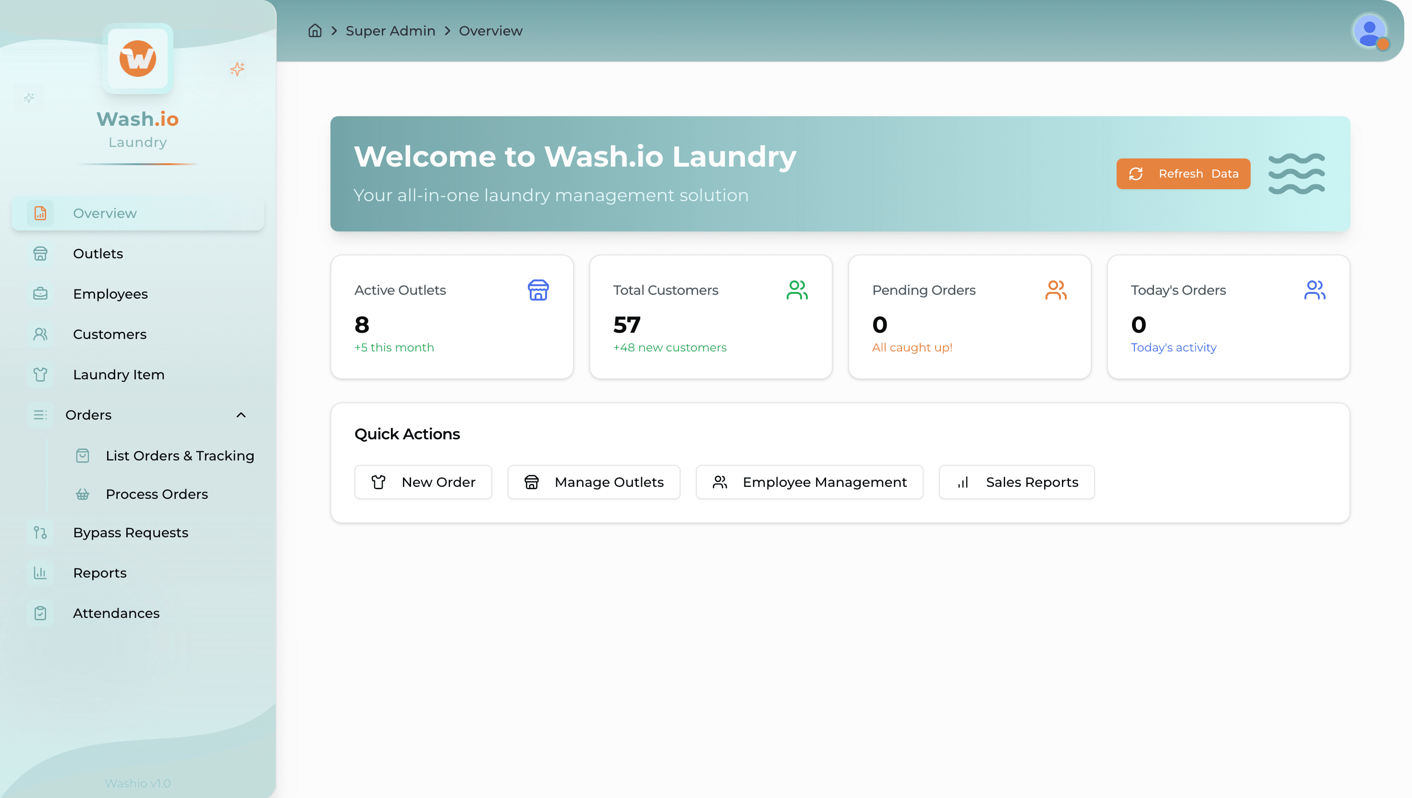This screenshot has width=1412, height=798.
Task: Collapse the Orders section chevron
Action: [241, 415]
